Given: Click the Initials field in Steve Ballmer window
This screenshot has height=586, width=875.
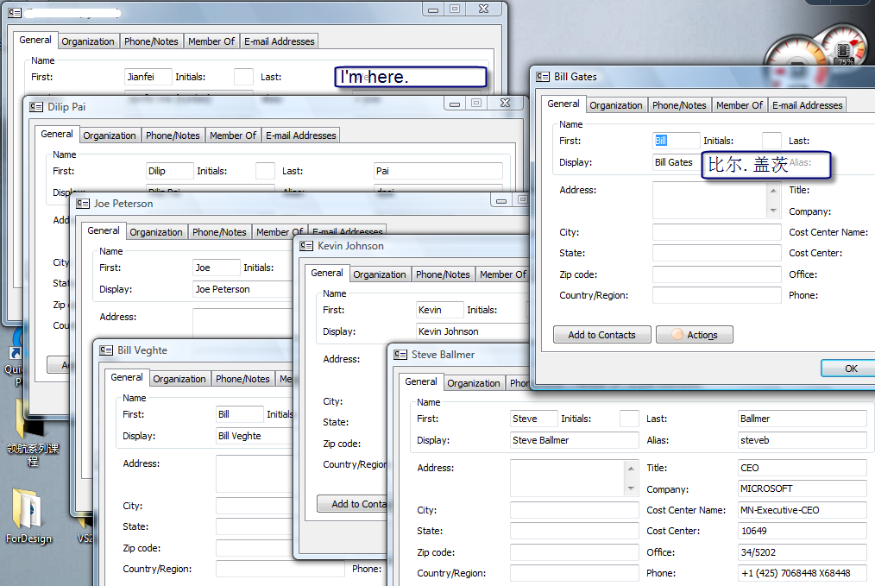Looking at the screenshot, I should click(629, 419).
